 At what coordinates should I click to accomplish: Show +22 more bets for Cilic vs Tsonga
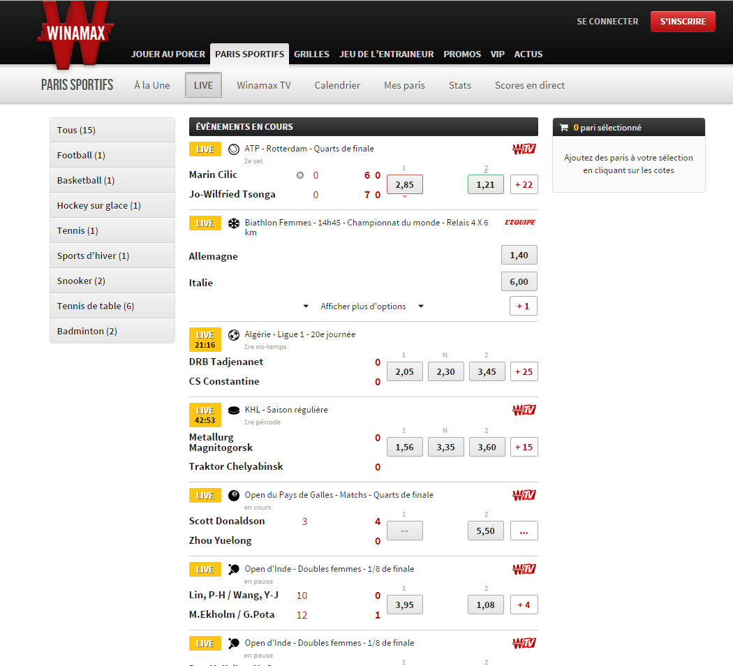[x=524, y=184]
